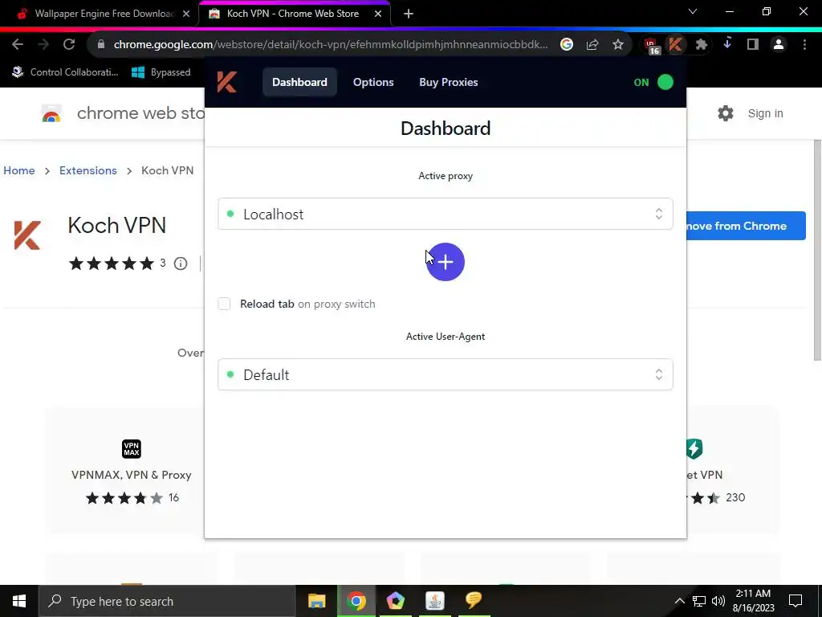Click the address bar URL
The height and width of the screenshot is (617, 822).
pyautogui.click(x=330, y=45)
